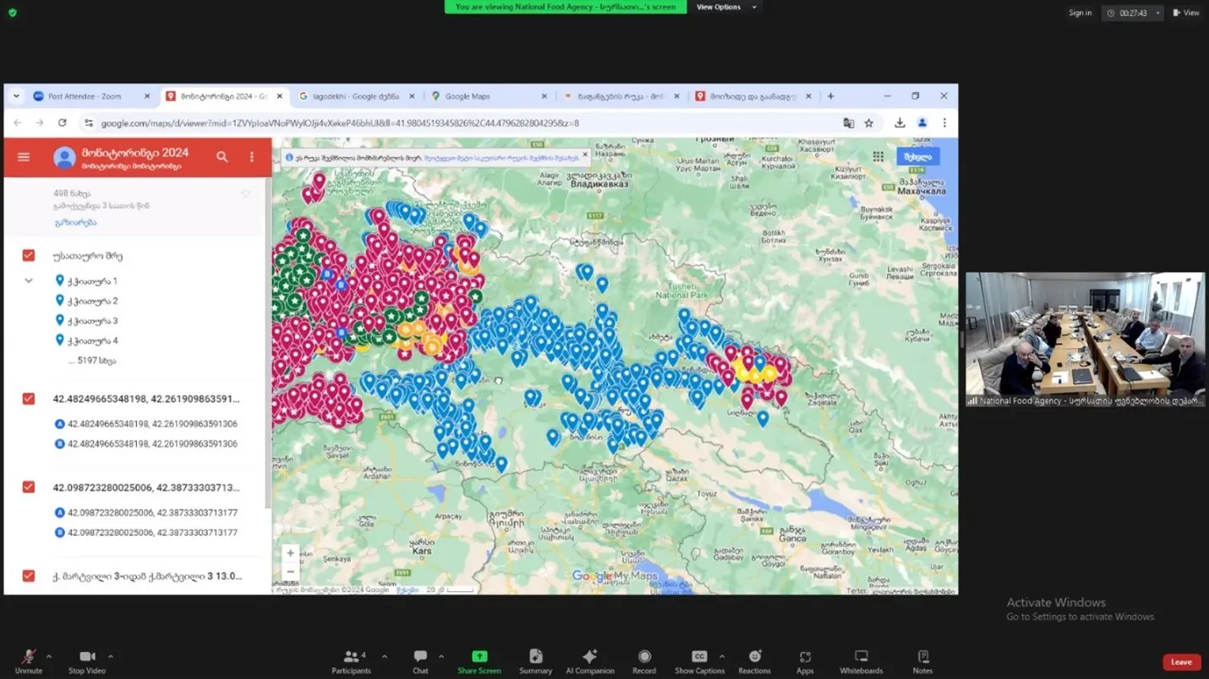
Task: Close the Google Maps browser tab
Action: coord(544,96)
